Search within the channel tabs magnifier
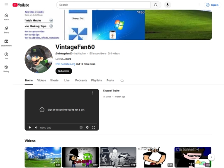This screenshot has width=224, height=168. [x=122, y=80]
